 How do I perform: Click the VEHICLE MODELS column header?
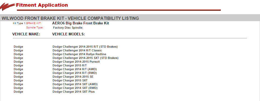tap(68, 34)
